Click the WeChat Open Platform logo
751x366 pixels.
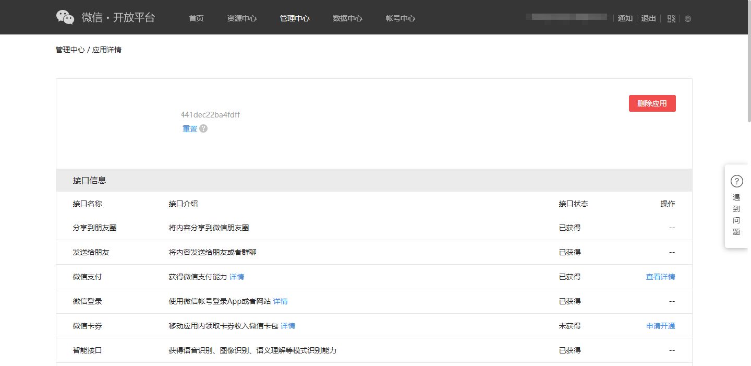(105, 17)
